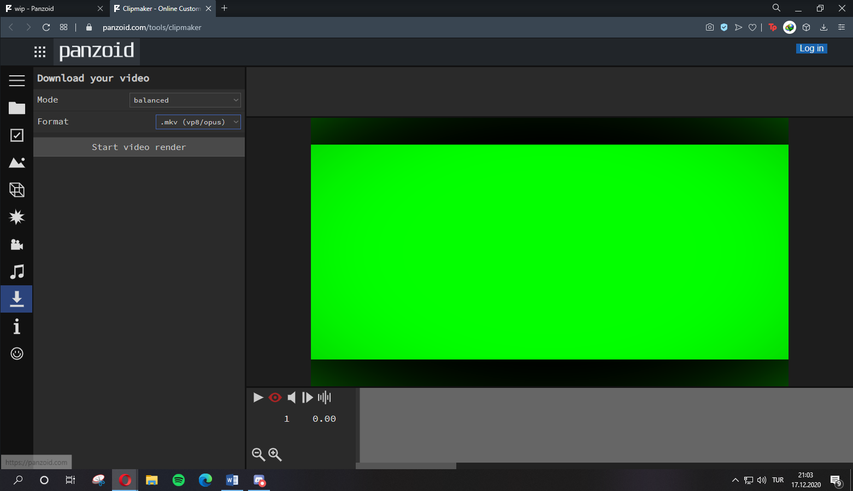Image resolution: width=853 pixels, height=491 pixels.
Task: Play the preview
Action: click(x=258, y=398)
